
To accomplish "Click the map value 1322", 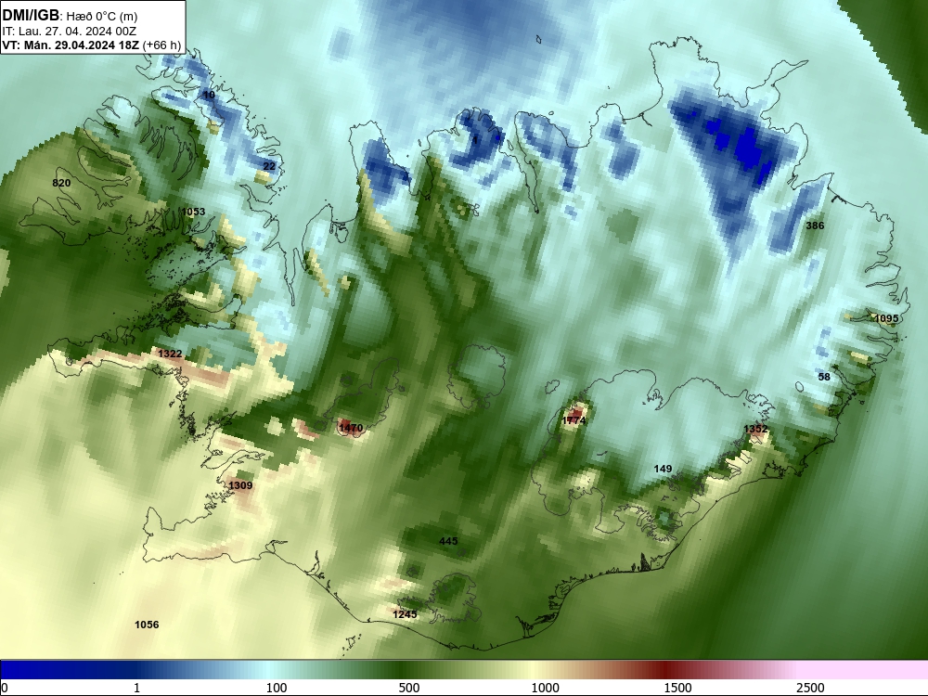I will 170,354.
